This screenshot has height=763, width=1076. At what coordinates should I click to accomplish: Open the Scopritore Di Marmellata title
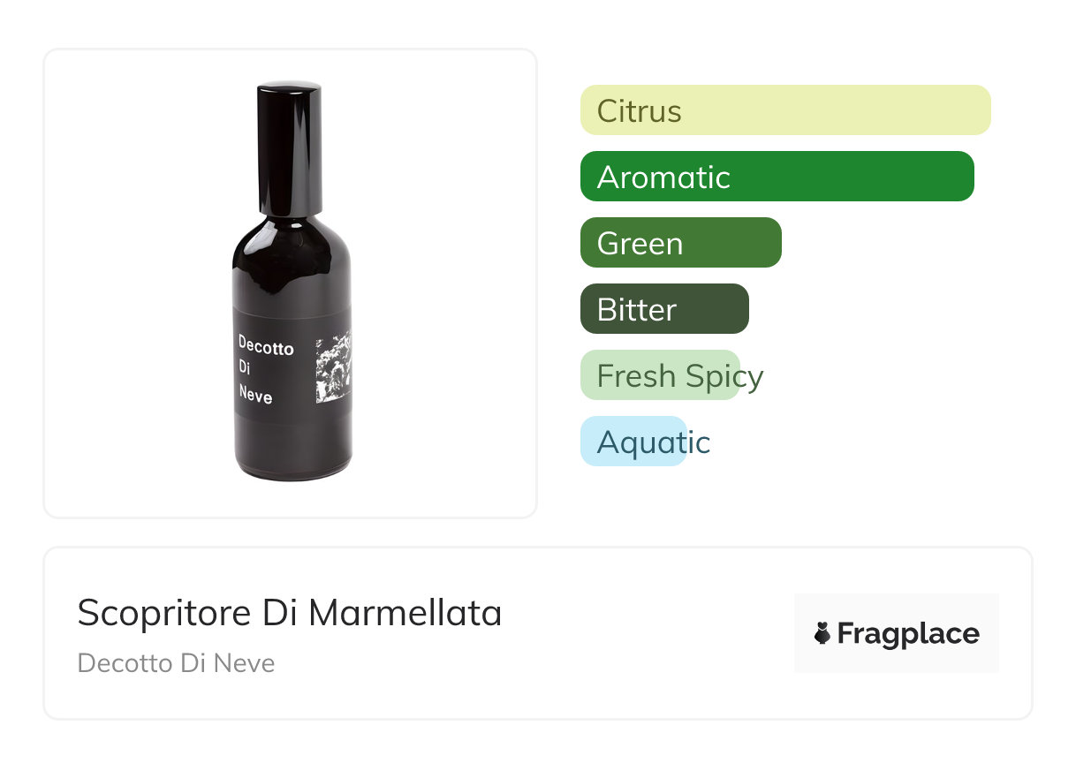(289, 613)
